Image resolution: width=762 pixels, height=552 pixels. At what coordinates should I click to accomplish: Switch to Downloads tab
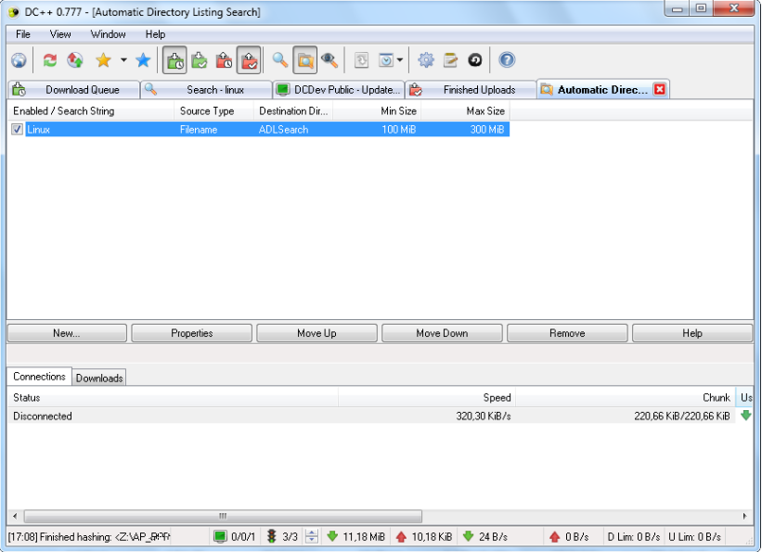(99, 378)
